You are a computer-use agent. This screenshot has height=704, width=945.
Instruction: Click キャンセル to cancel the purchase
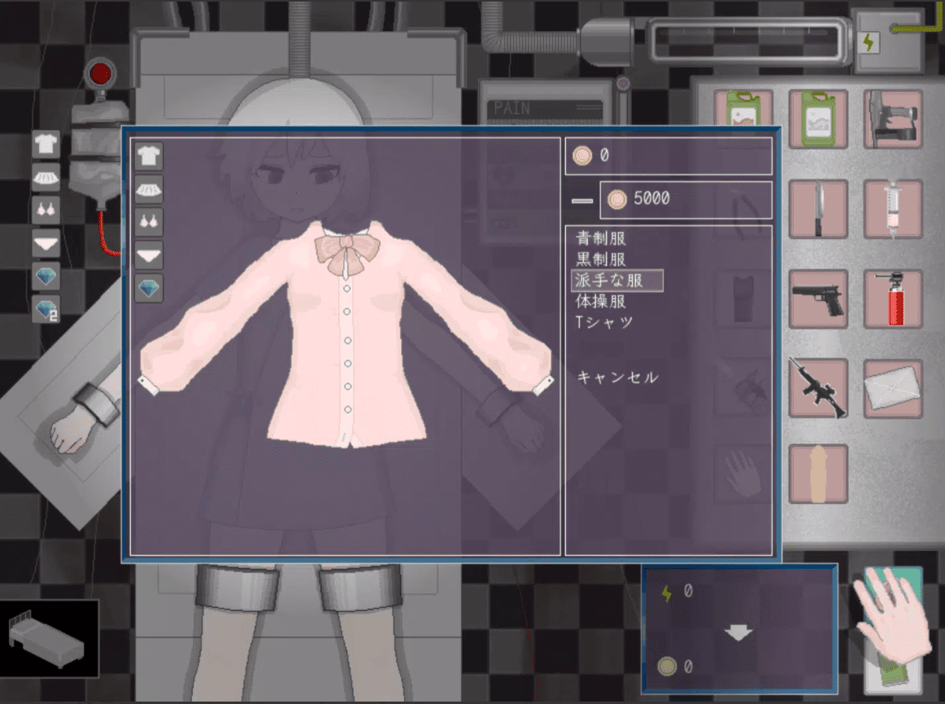pyautogui.click(x=617, y=378)
